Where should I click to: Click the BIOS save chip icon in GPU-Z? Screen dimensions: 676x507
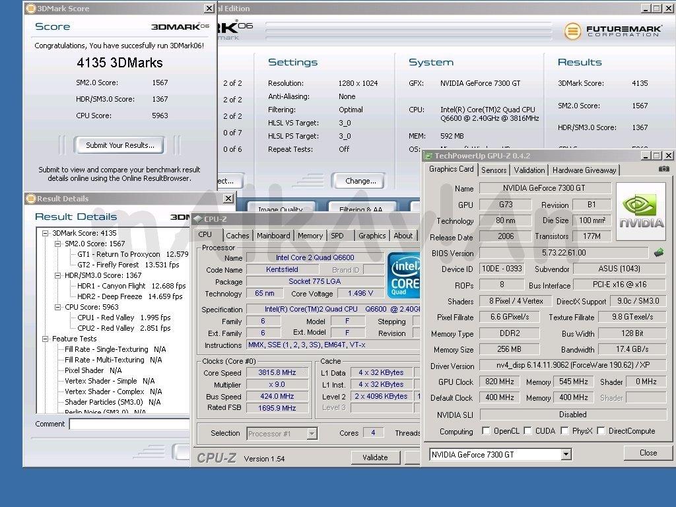pos(659,253)
